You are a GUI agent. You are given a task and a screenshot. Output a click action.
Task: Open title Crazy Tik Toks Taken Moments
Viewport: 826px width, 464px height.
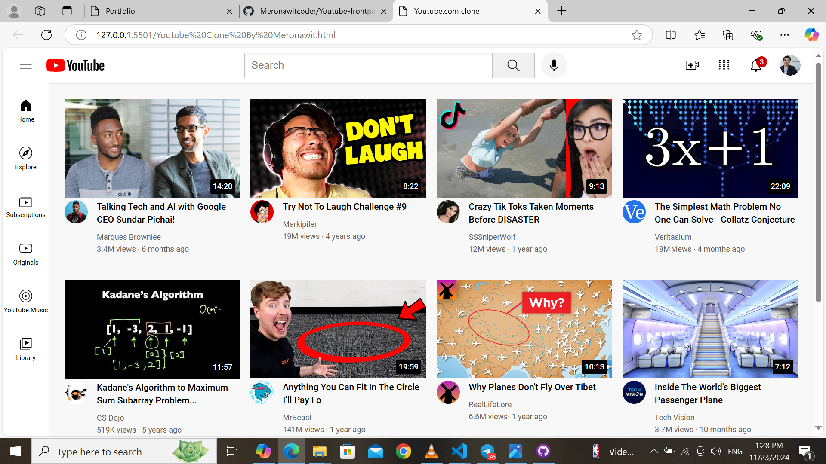[x=531, y=213]
